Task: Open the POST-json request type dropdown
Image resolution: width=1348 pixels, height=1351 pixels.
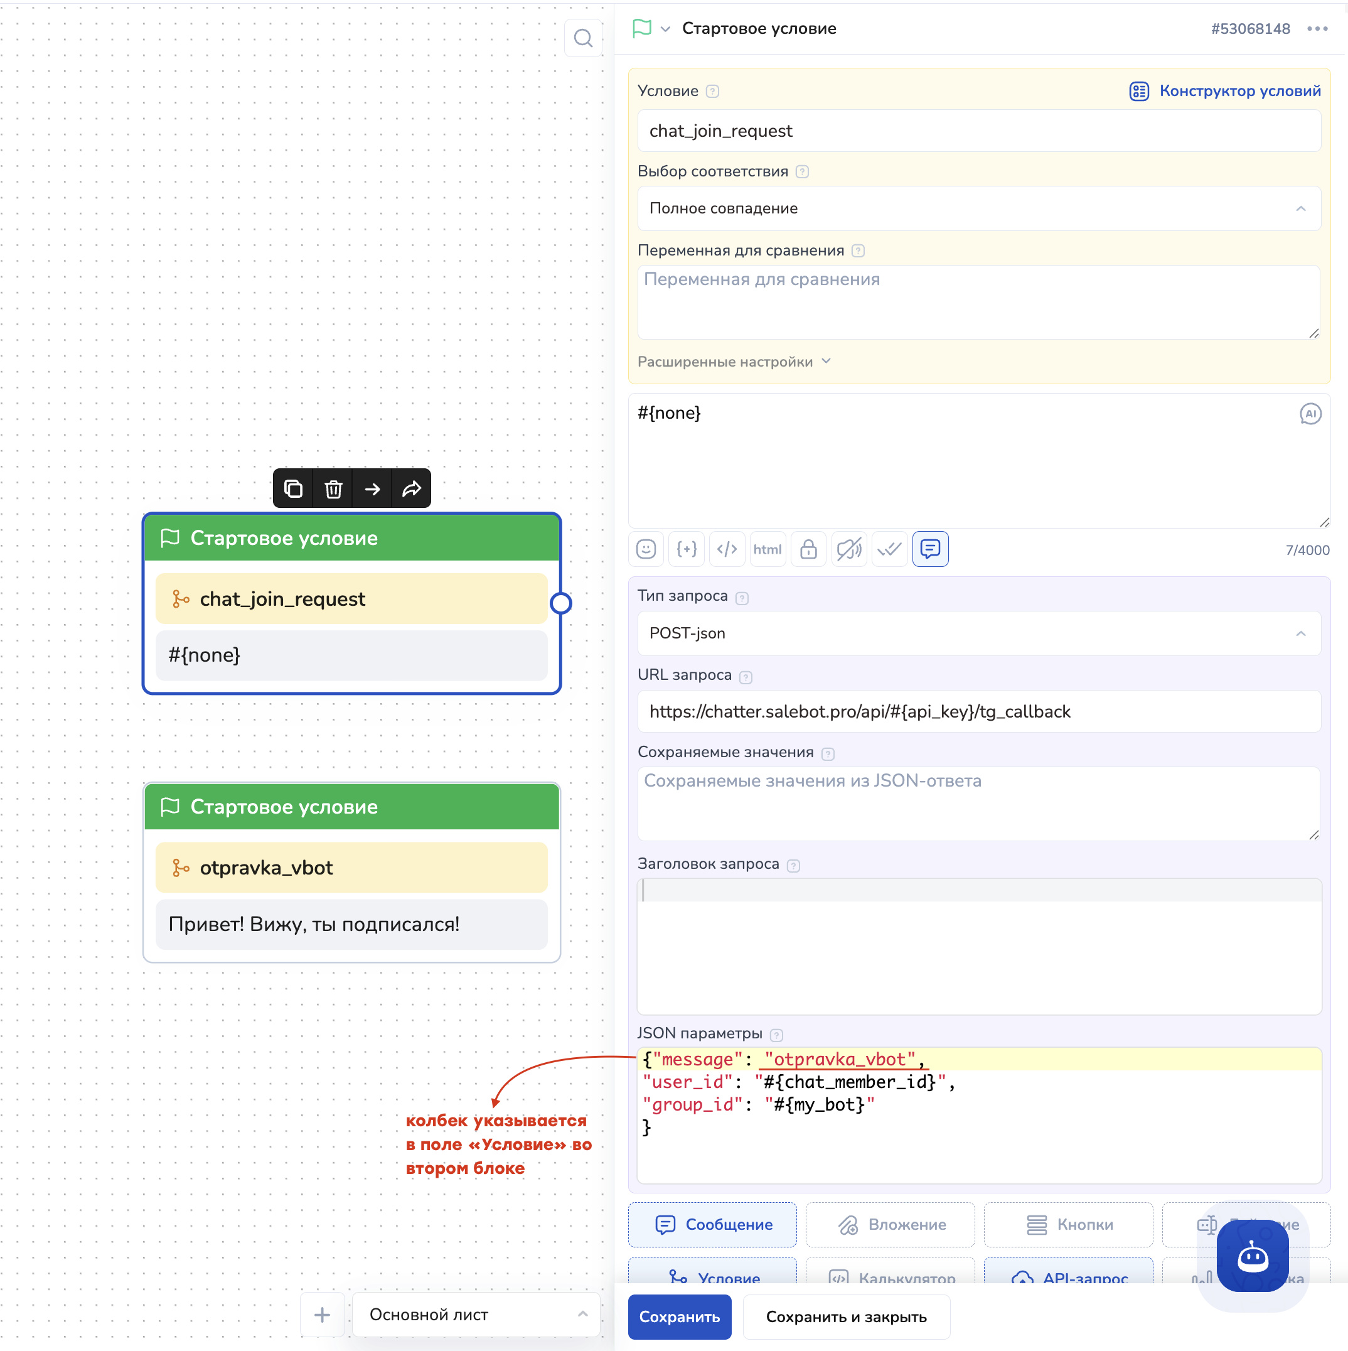Action: [979, 633]
